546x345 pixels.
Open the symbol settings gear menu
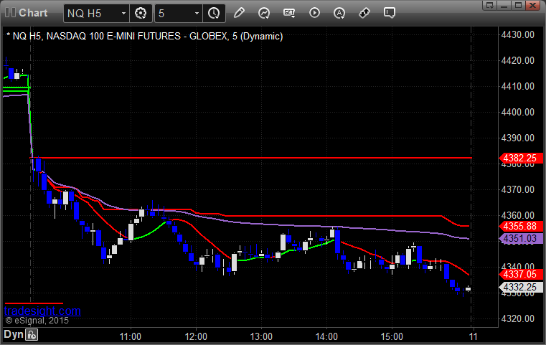(x=141, y=14)
